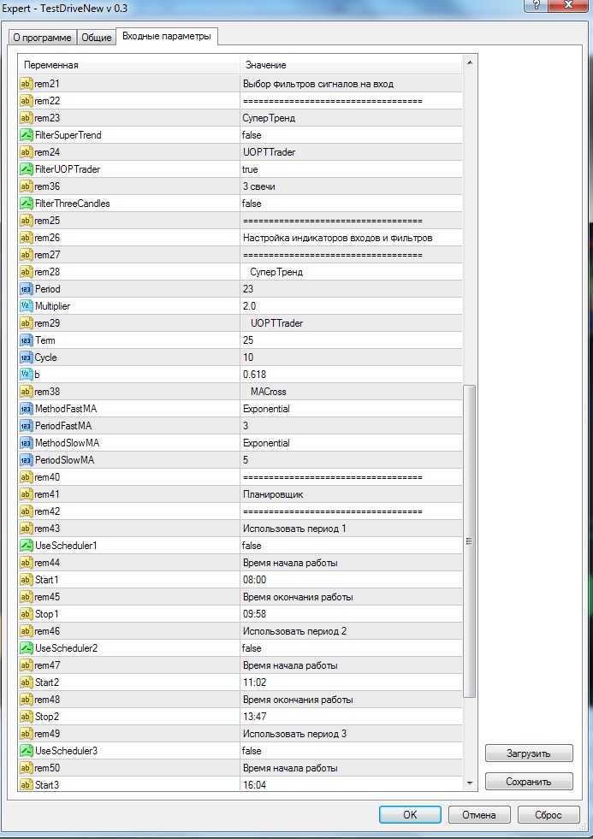Edit the Start2 time 11:02
Screen dimensions: 593x839
(351, 682)
